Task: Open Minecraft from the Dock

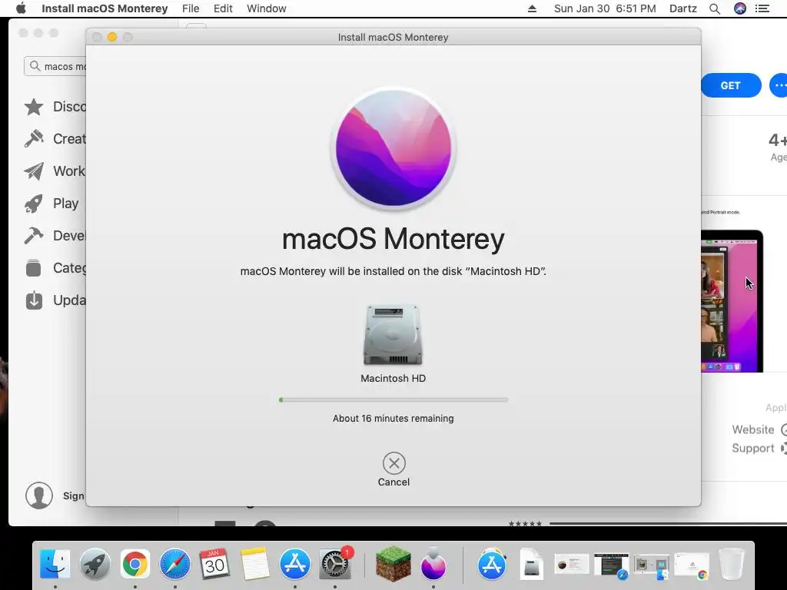Action: point(393,564)
